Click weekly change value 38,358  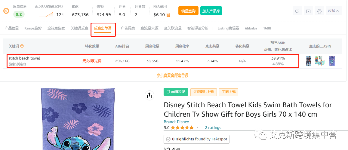coord(152,61)
